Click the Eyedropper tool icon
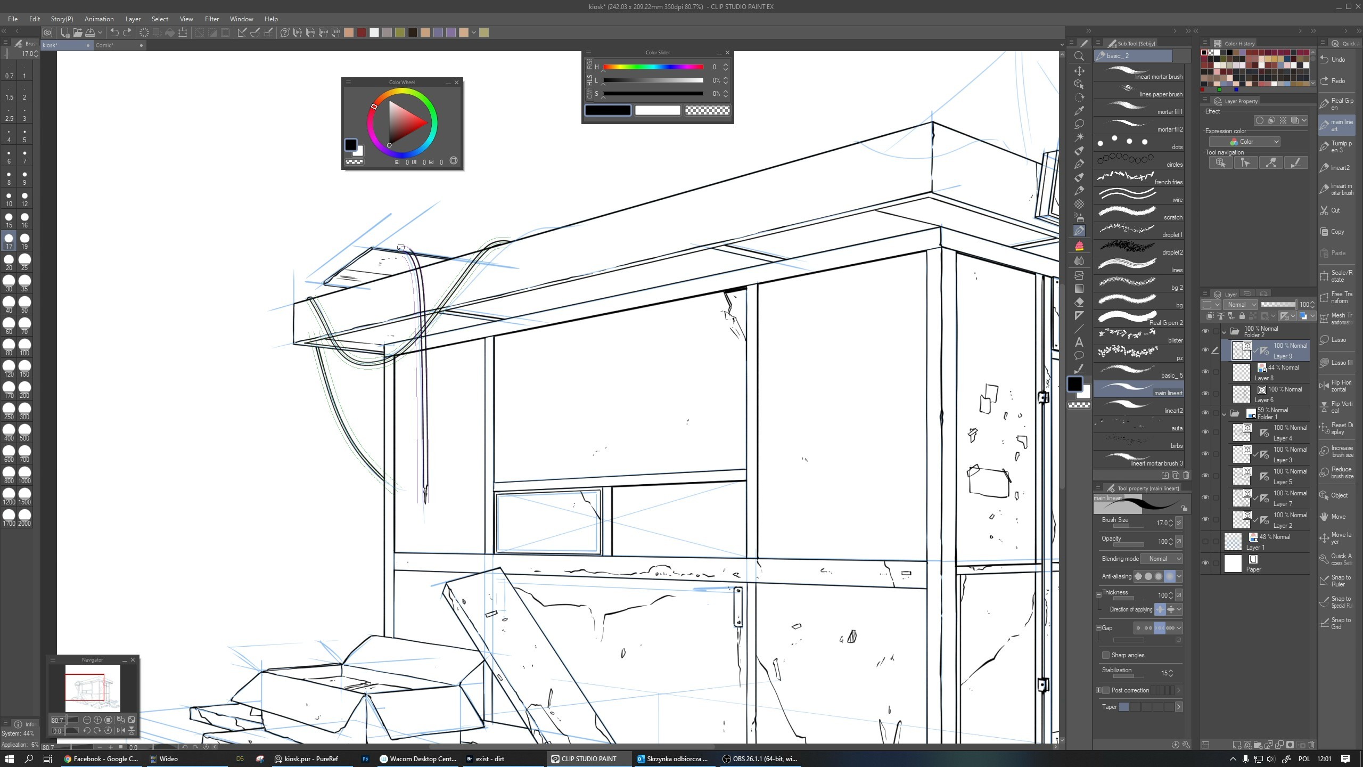This screenshot has height=767, width=1363. 1079,111
